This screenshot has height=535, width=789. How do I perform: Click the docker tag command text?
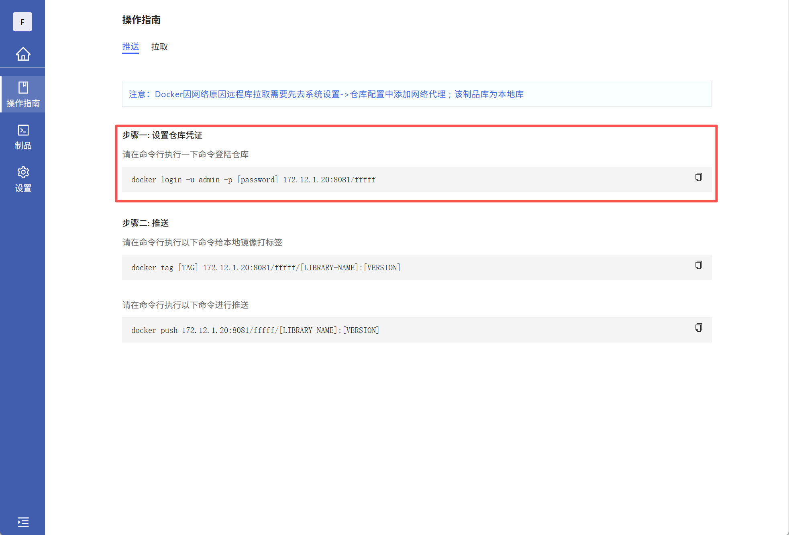[x=265, y=267]
